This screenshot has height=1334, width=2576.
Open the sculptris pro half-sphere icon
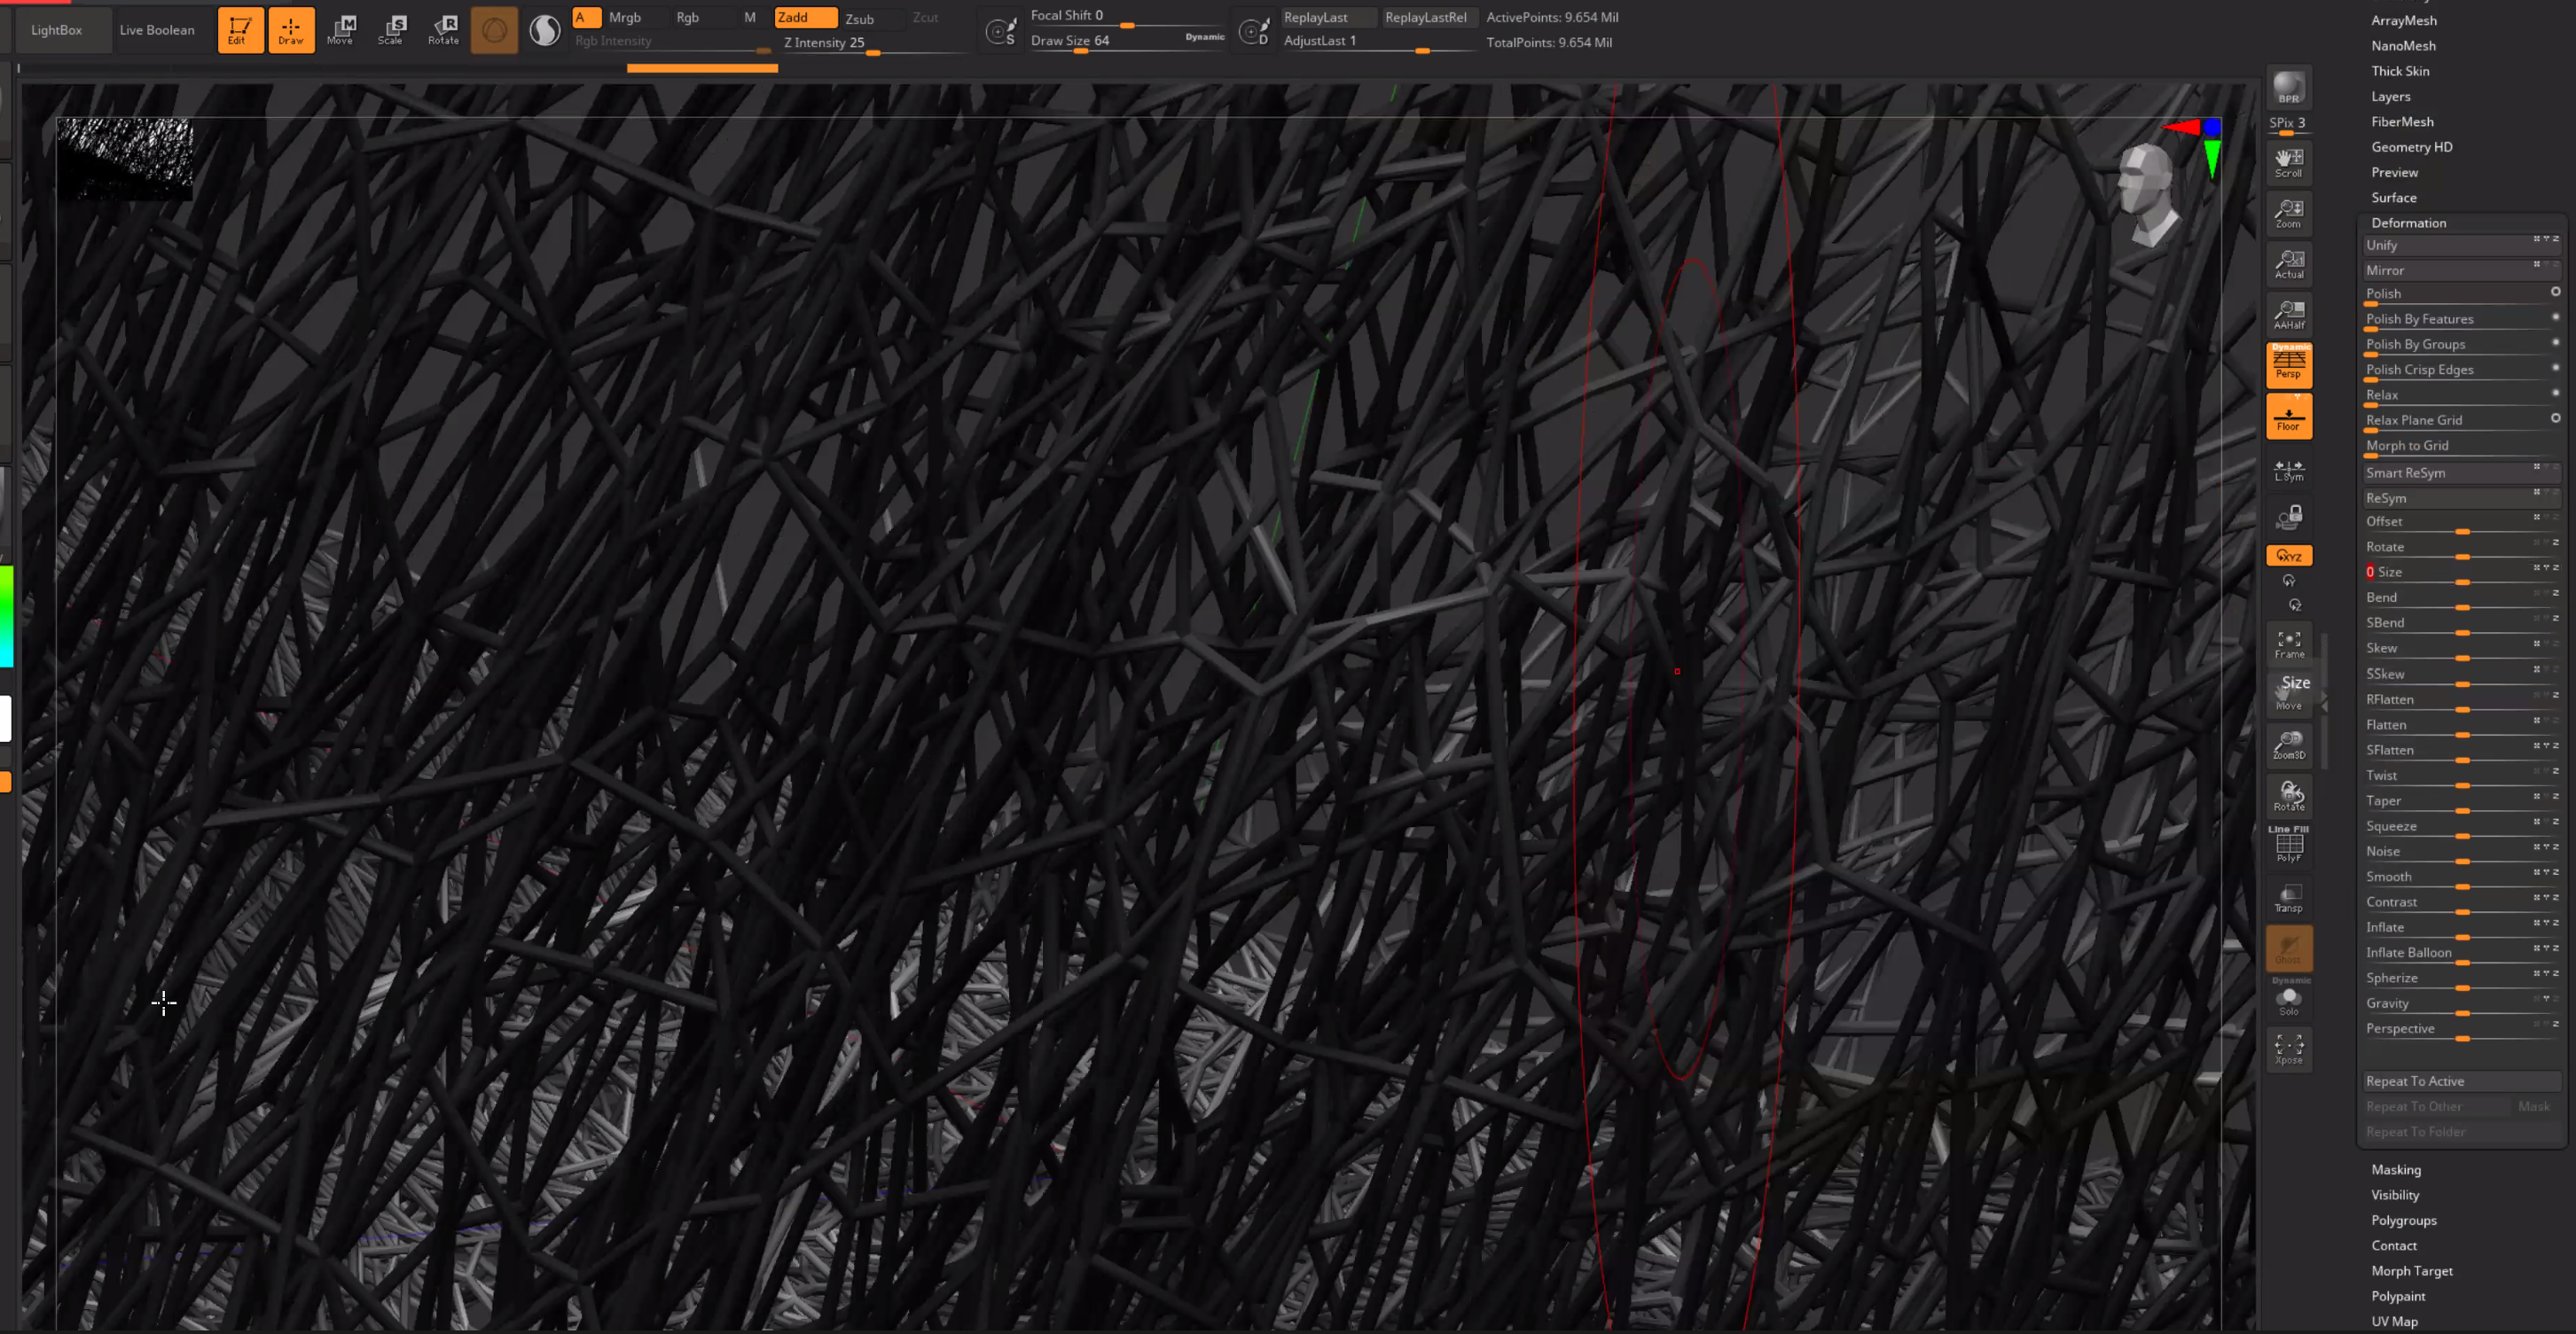tap(545, 31)
